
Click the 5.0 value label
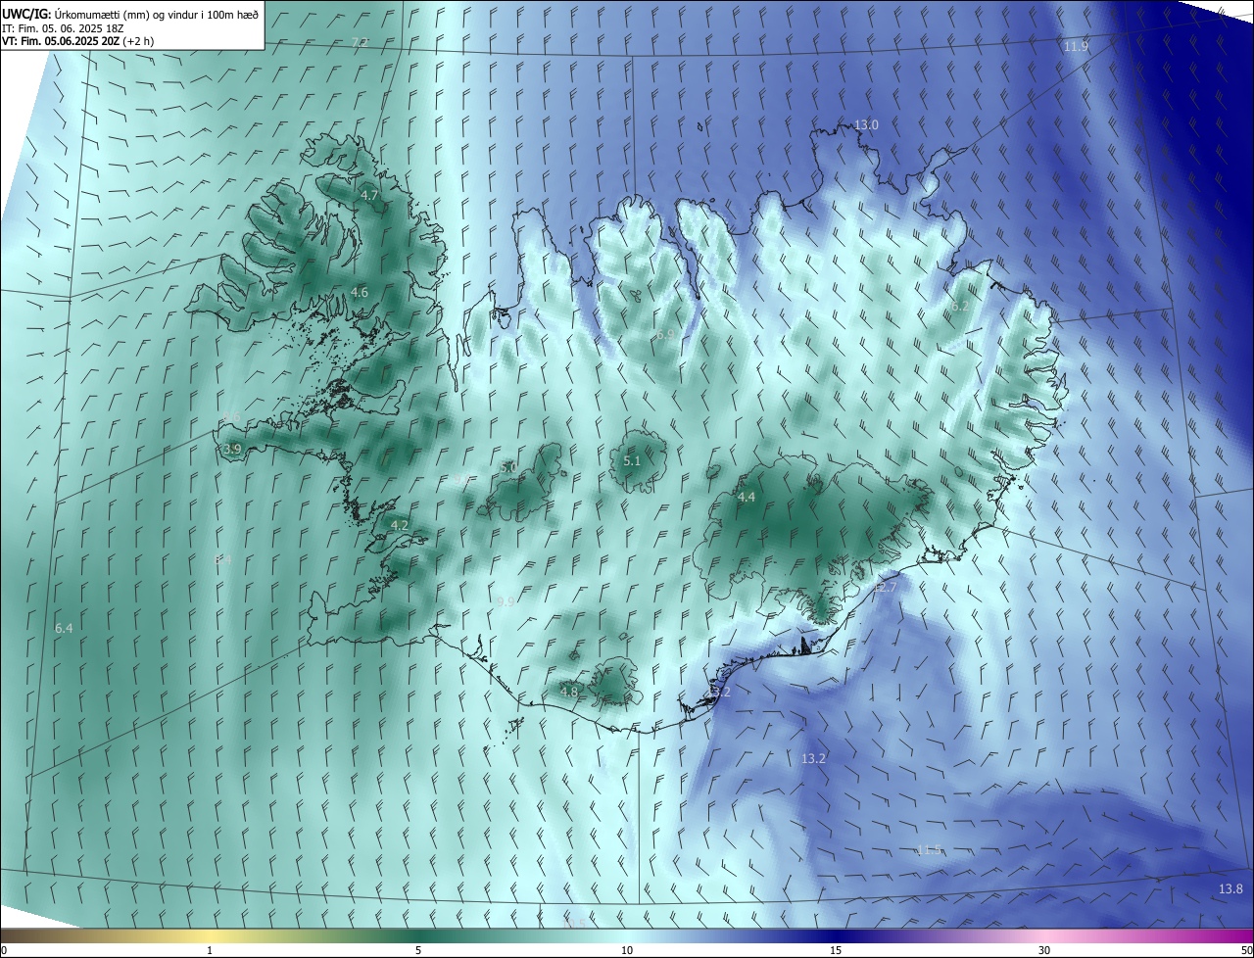tap(508, 468)
